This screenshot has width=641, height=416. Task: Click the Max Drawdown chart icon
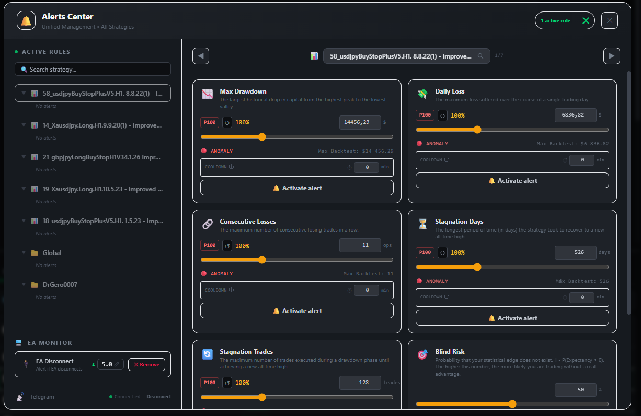tap(208, 95)
